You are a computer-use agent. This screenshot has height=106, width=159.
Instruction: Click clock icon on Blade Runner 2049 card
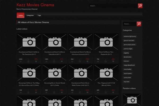80,92
